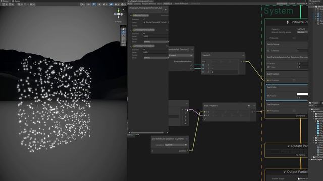Collapse the second Blackboard property
Screen dimensions: 323x181
pyautogui.click(x=131, y=30)
